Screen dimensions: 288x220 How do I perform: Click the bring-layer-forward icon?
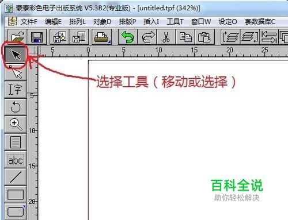coord(230,37)
